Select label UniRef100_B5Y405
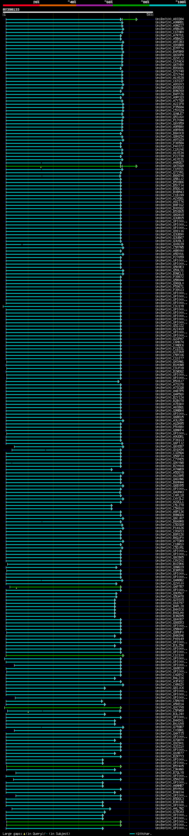 [x=170, y=766]
